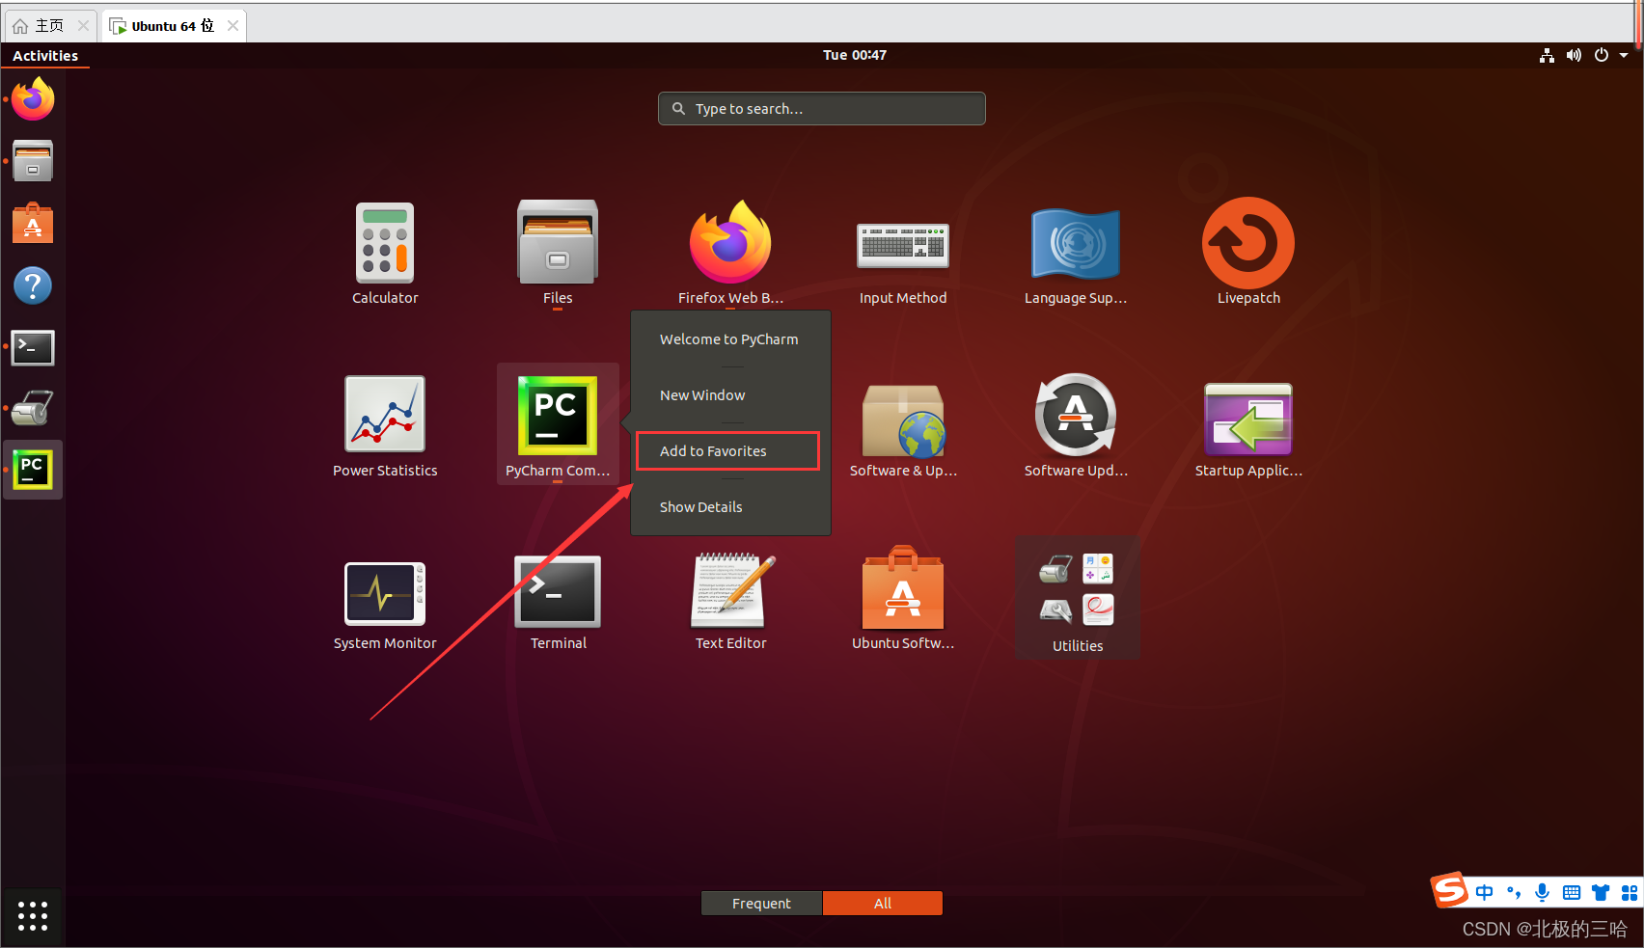Launch Software Updater

[1076, 425]
